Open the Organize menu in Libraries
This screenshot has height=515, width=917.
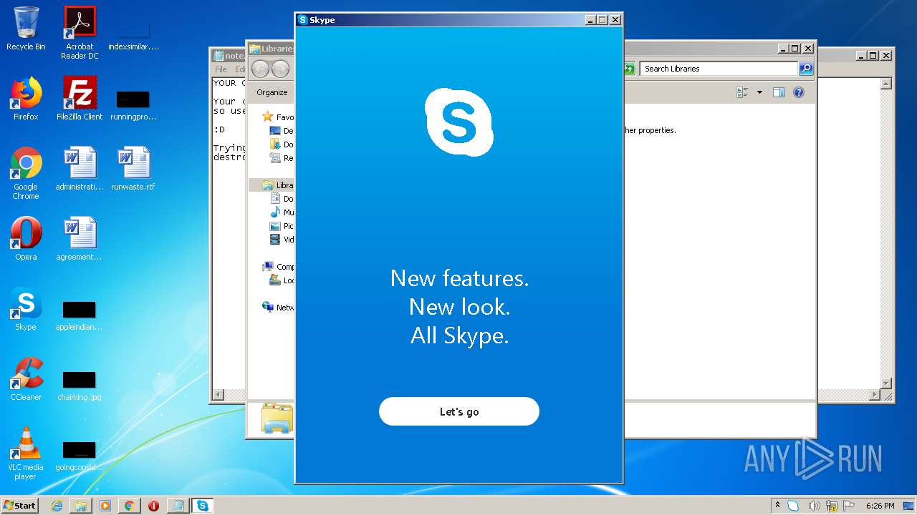(x=272, y=92)
